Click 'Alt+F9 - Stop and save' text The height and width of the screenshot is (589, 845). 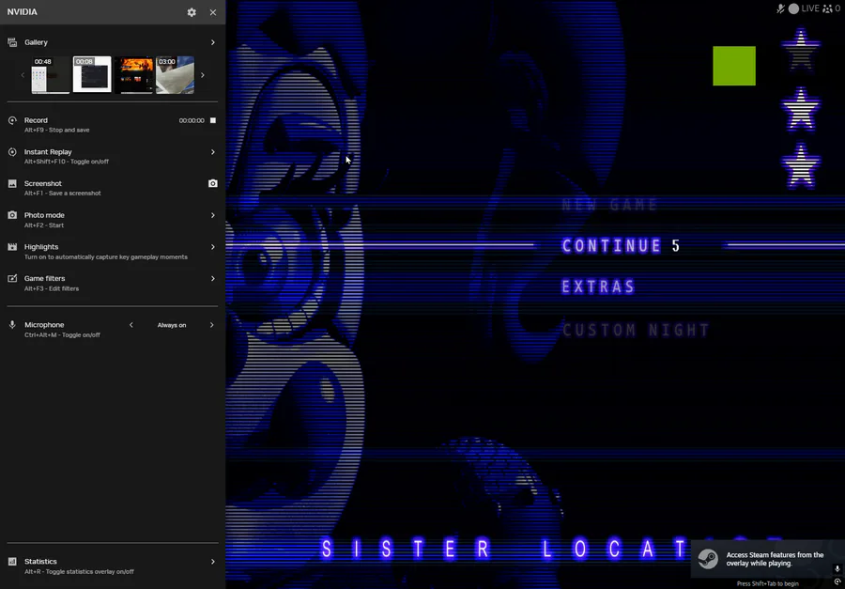(56, 130)
